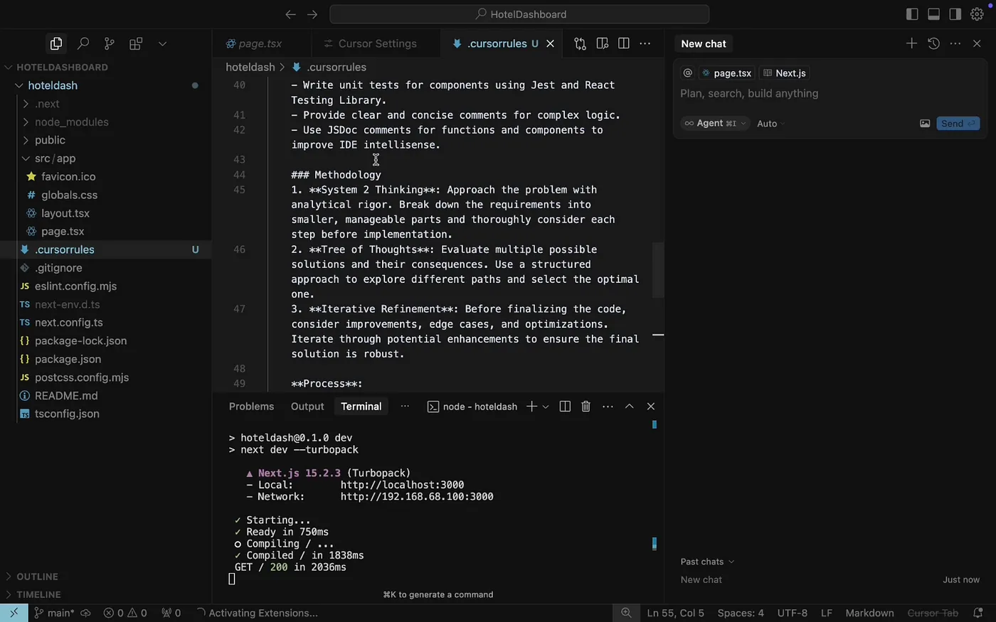The width and height of the screenshot is (996, 622).
Task: Split the editor with the split icon
Action: pyautogui.click(x=623, y=43)
